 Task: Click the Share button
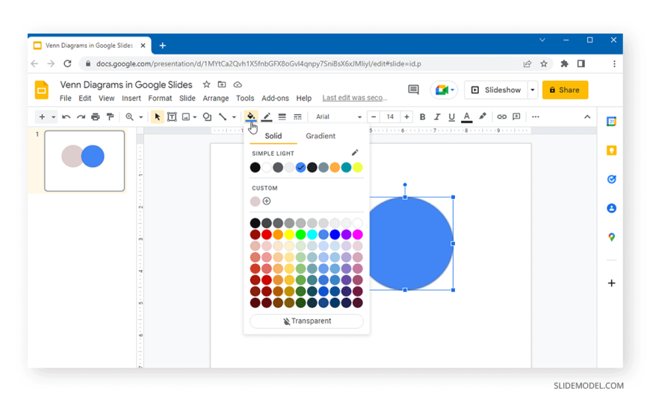(x=565, y=89)
